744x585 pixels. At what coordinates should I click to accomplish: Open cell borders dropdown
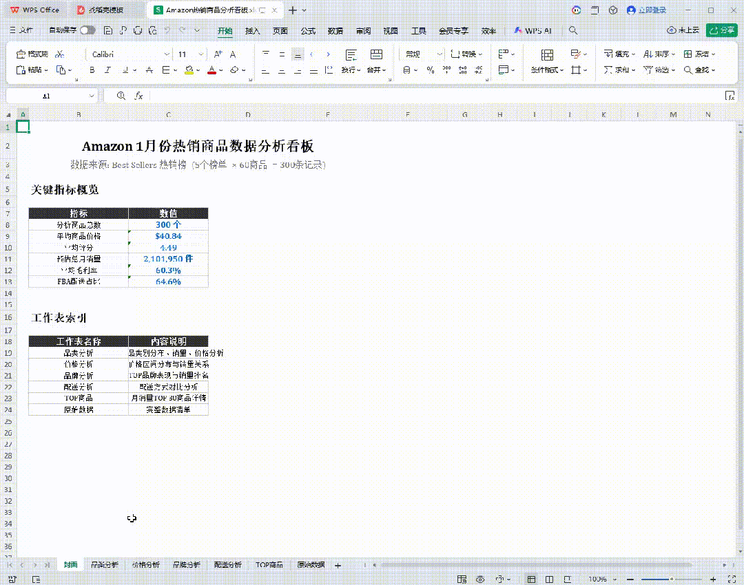pyautogui.click(x=175, y=70)
